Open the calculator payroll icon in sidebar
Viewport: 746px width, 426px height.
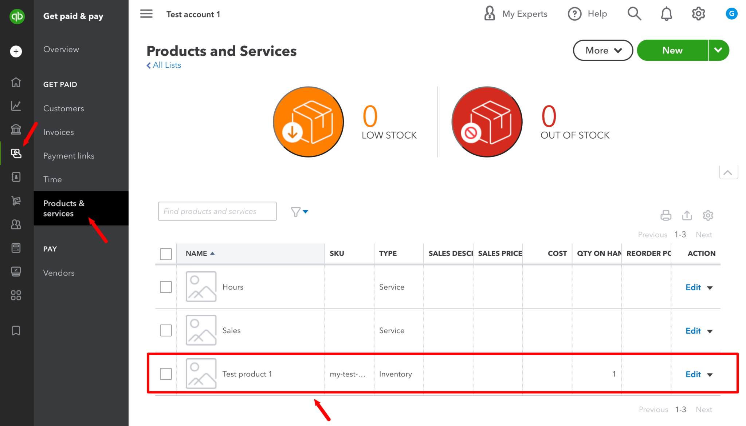coord(16,248)
